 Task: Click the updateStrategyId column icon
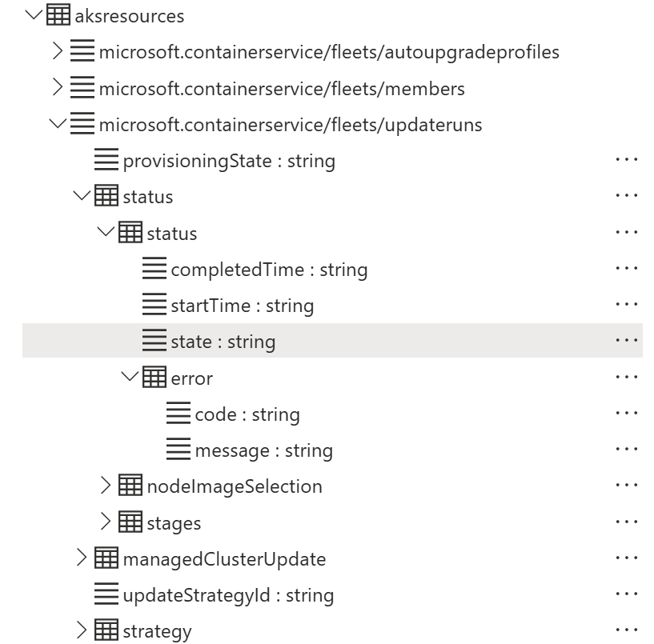pos(106,594)
